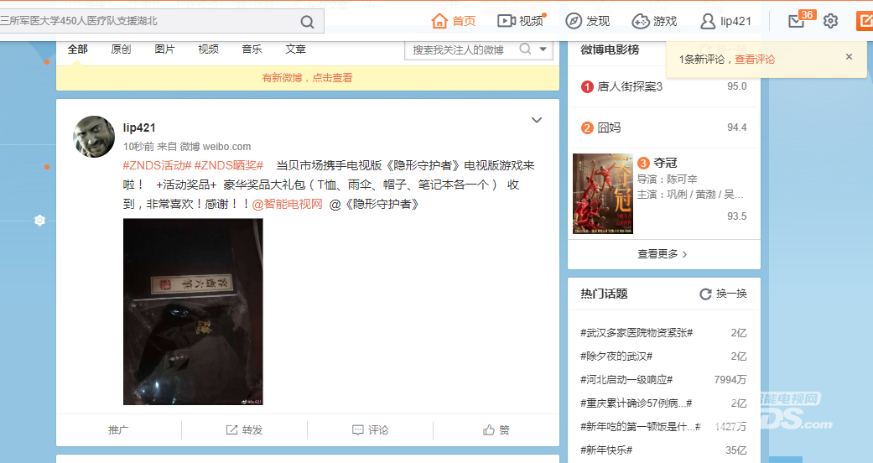The image size is (873, 463).
Task: Click the 查看评论 link in notification
Action: (x=755, y=59)
